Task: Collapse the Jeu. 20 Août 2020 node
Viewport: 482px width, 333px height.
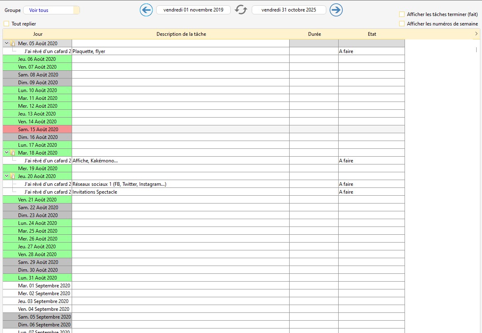Action: pos(7,176)
